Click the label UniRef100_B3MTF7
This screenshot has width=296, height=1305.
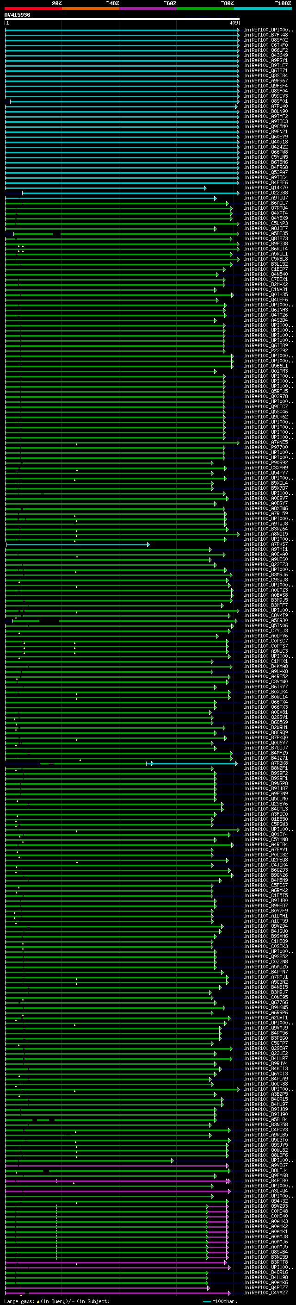(265, 606)
